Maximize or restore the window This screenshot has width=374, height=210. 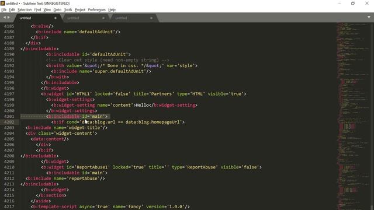(353, 3)
